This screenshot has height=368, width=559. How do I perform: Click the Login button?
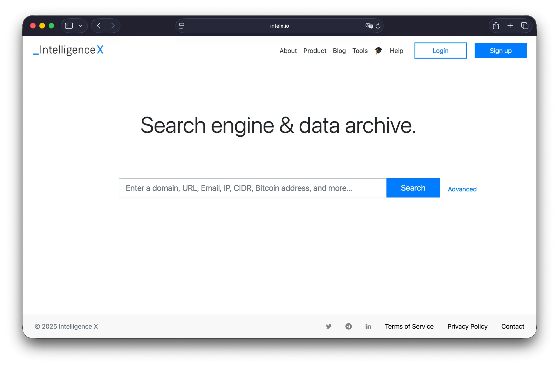click(440, 51)
